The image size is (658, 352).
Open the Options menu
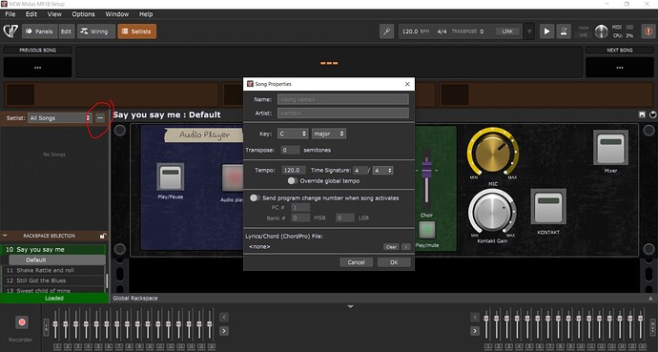(x=83, y=14)
